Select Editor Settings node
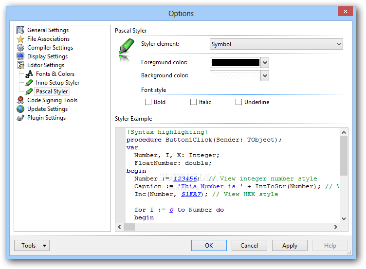The width and height of the screenshot is (366, 269). pos(46,65)
